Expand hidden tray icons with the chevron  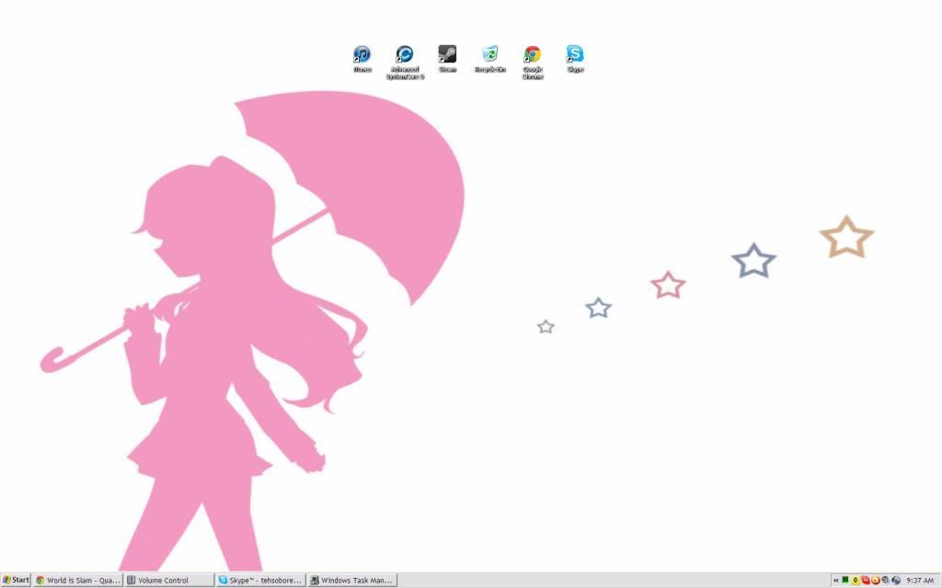click(835, 581)
